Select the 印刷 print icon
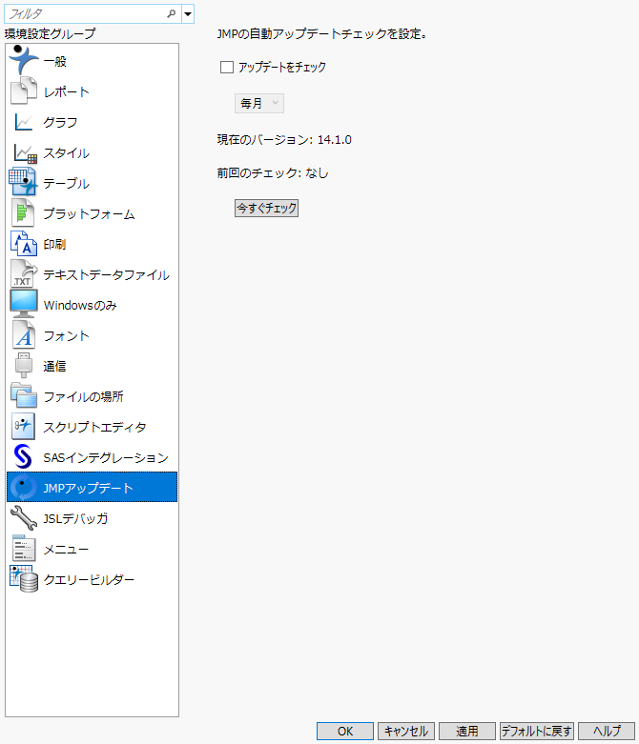Viewport: 639px width, 744px height. tap(24, 244)
